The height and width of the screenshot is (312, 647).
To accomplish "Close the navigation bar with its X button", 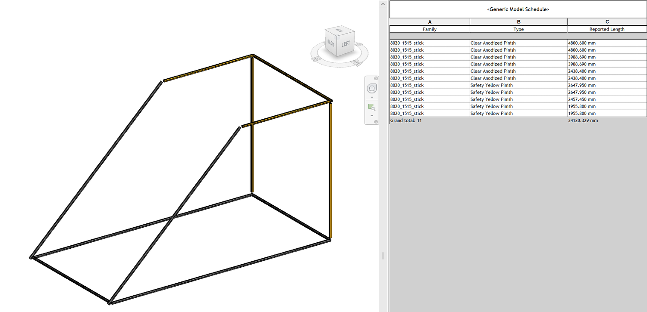I will [x=376, y=78].
